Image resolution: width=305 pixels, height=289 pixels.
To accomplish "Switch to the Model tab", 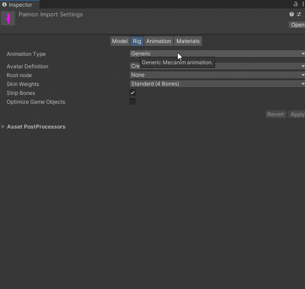I will 120,41.
